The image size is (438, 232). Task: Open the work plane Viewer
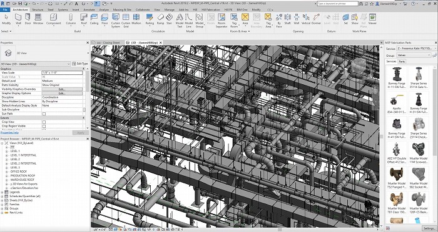point(372,19)
